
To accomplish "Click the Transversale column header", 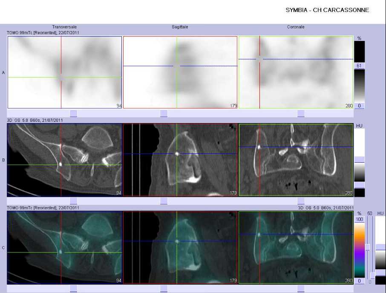I will 64,27.
